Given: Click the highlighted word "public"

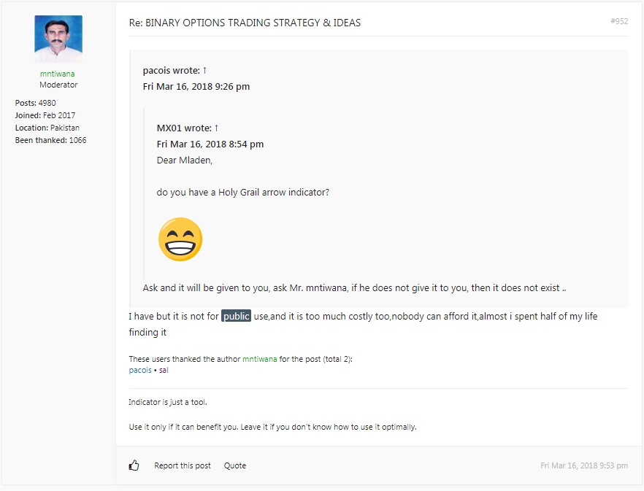Looking at the screenshot, I should 236,316.
